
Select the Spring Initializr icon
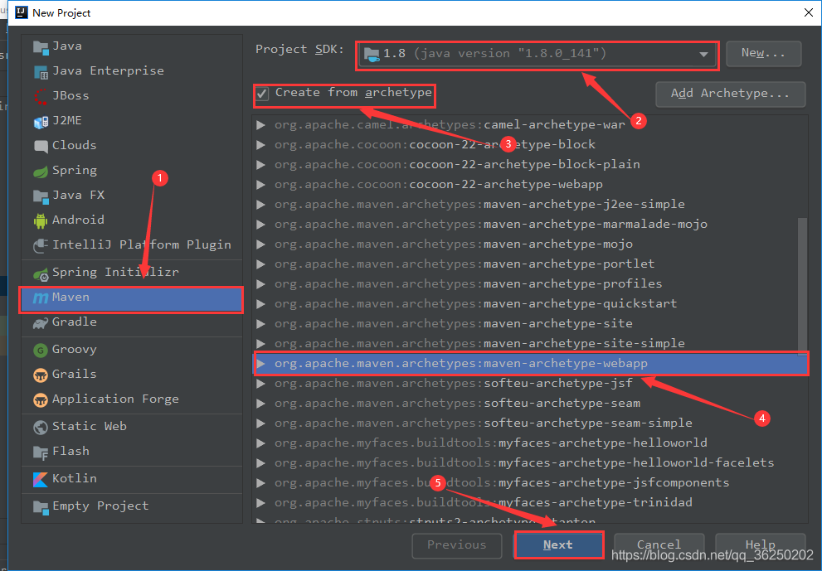point(41,273)
